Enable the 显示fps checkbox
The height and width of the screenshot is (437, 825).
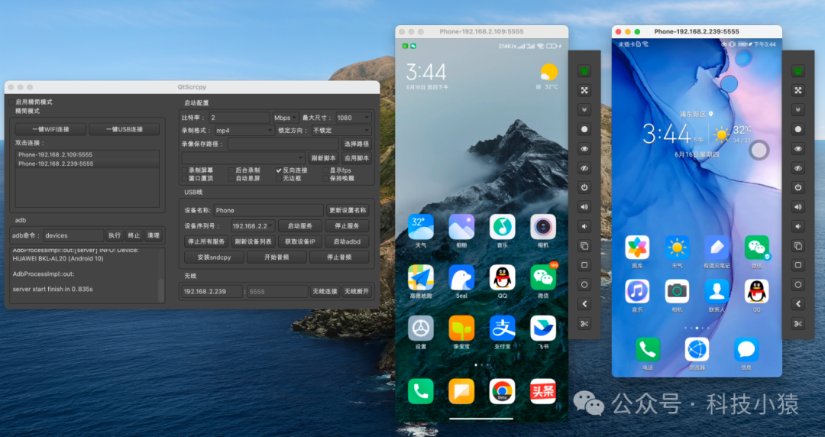pyautogui.click(x=325, y=170)
